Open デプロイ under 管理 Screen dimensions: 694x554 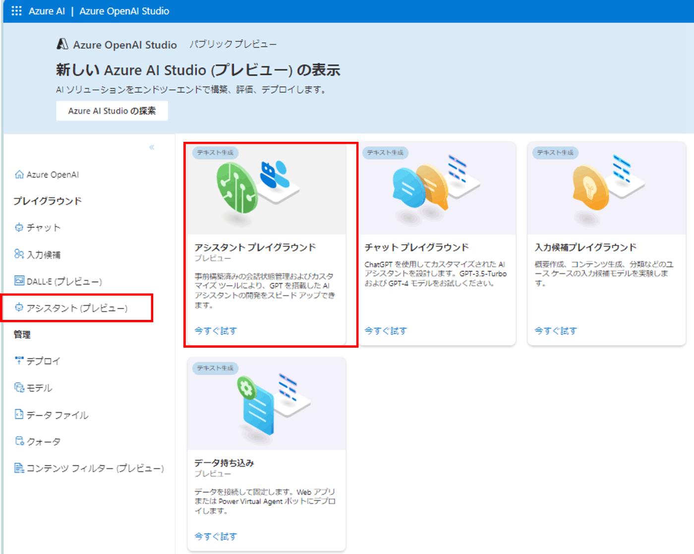point(38,361)
